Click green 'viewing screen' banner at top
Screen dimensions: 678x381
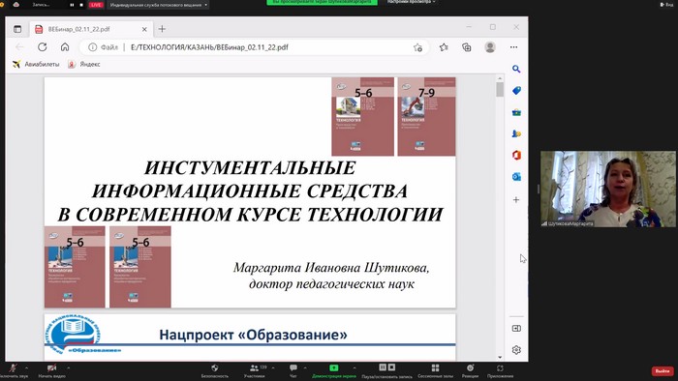pyautogui.click(x=323, y=2)
